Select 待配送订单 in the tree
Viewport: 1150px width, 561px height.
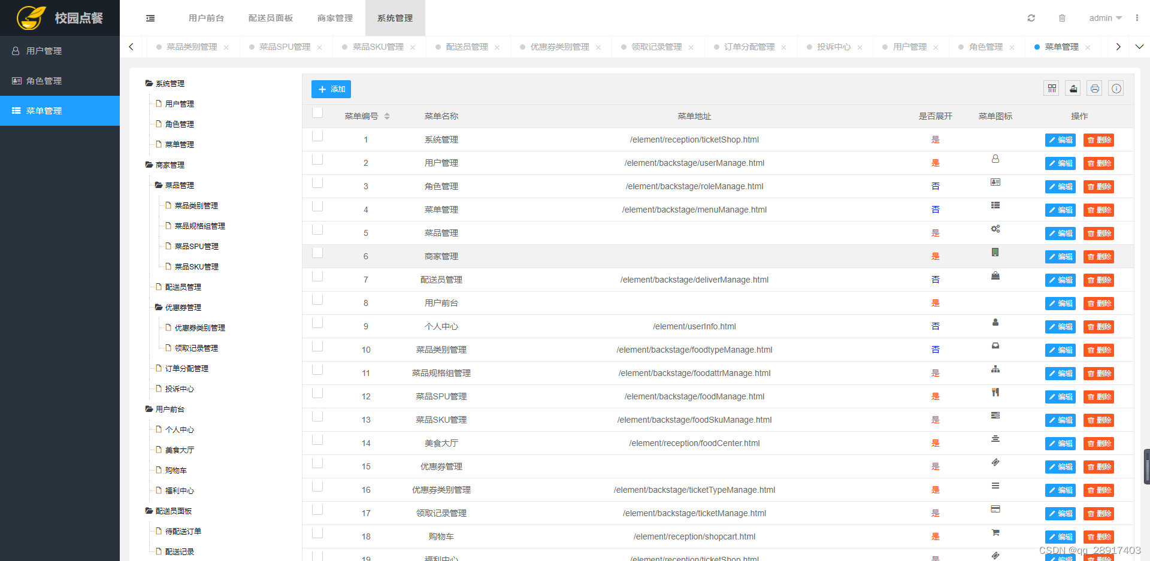(183, 532)
